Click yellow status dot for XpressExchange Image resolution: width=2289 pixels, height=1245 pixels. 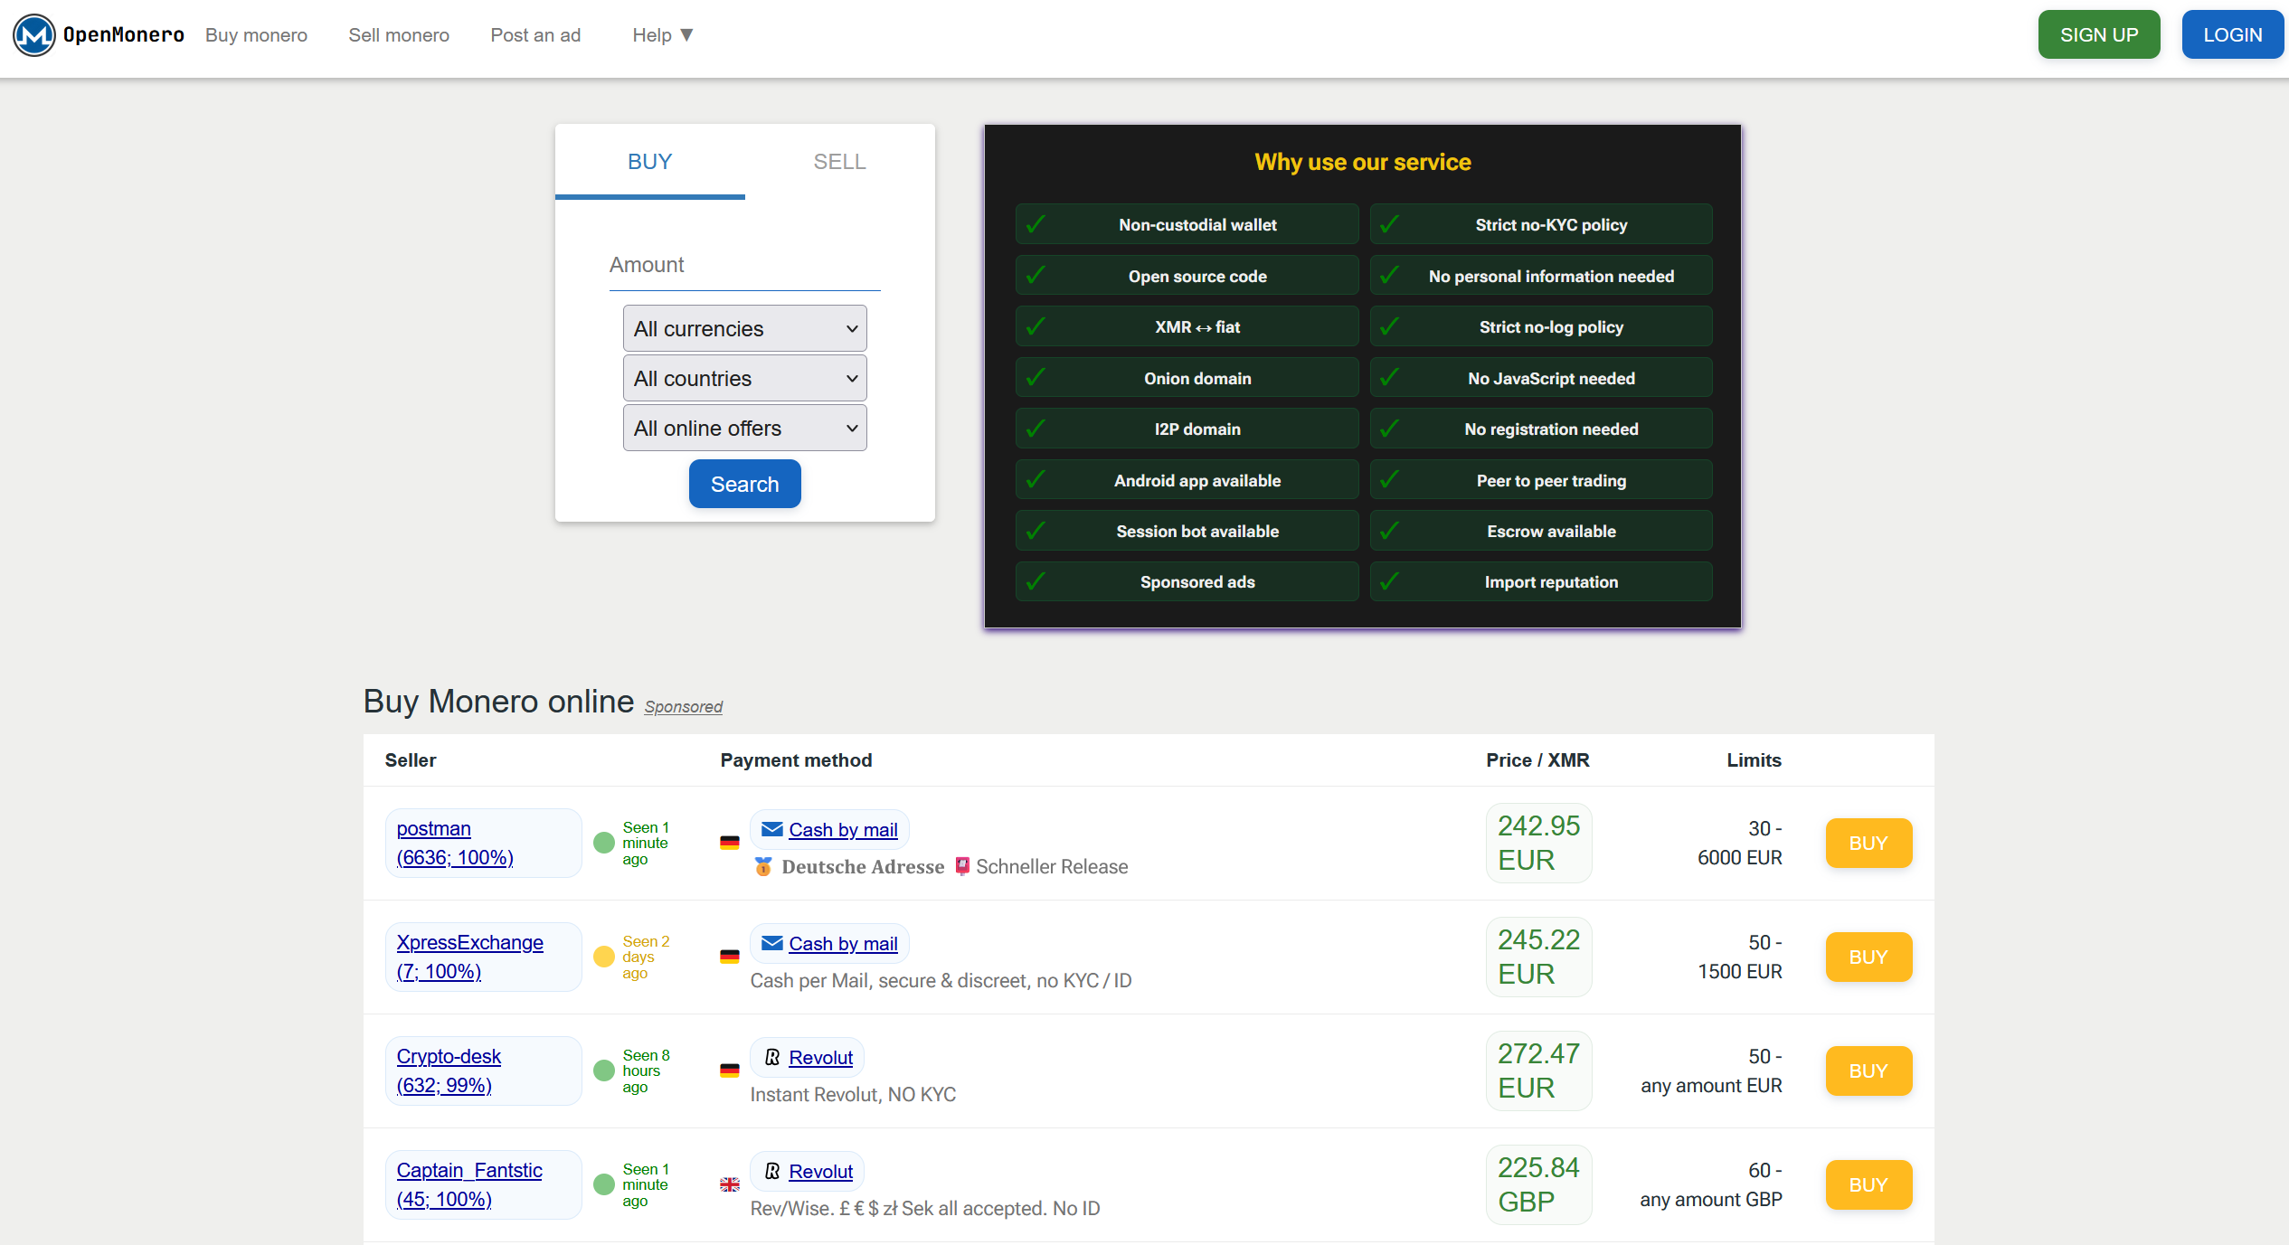604,957
